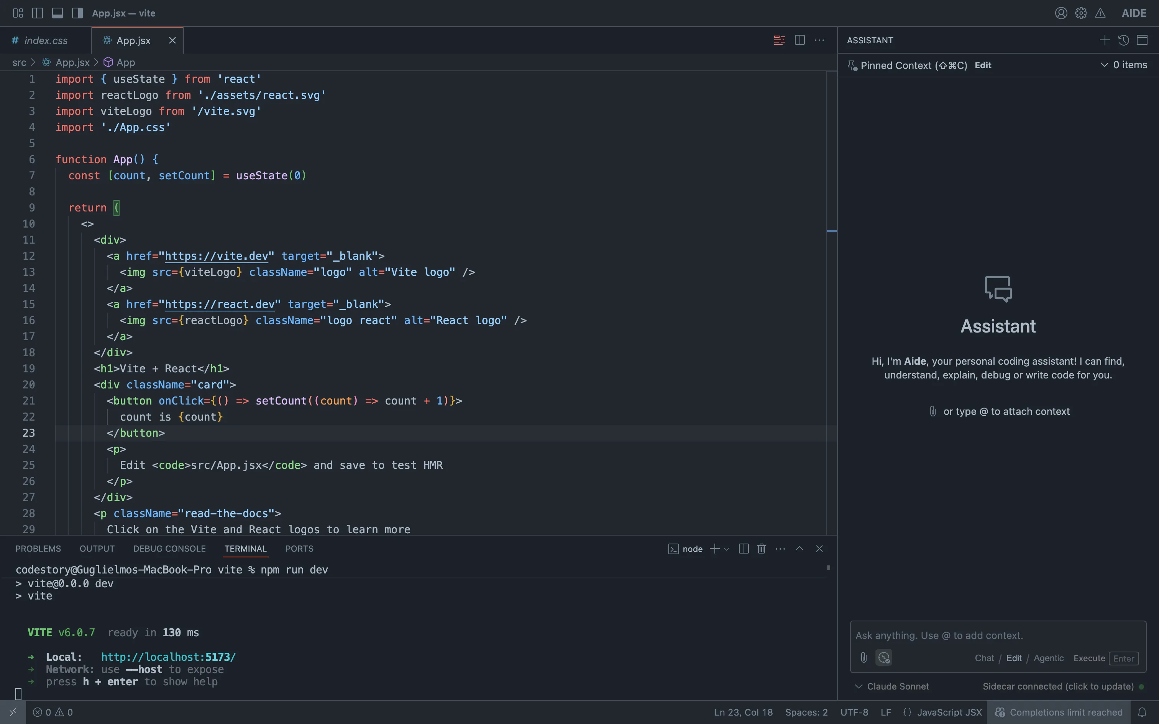
Task: Click Completions limit reached status item
Action: click(1059, 712)
